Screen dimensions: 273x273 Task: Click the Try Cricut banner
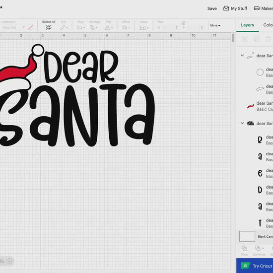click(255, 266)
